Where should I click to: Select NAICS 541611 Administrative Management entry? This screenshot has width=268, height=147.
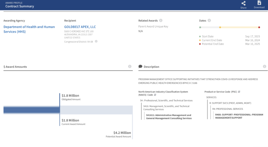pos(169,117)
